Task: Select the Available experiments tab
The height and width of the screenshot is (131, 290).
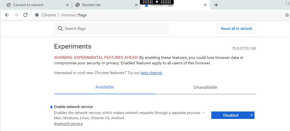Action: (x=104, y=87)
